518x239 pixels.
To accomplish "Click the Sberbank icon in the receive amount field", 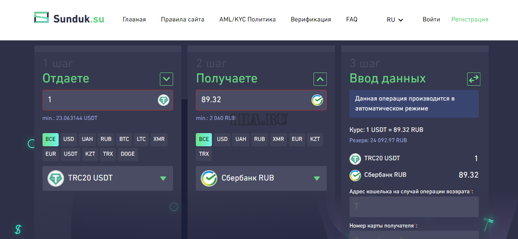I will pos(317,100).
